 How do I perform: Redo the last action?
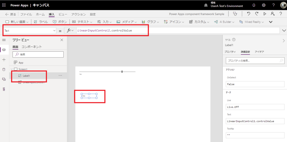tap(257, 14)
